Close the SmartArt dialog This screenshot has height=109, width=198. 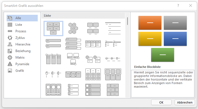pyautogui.click(x=190, y=5)
